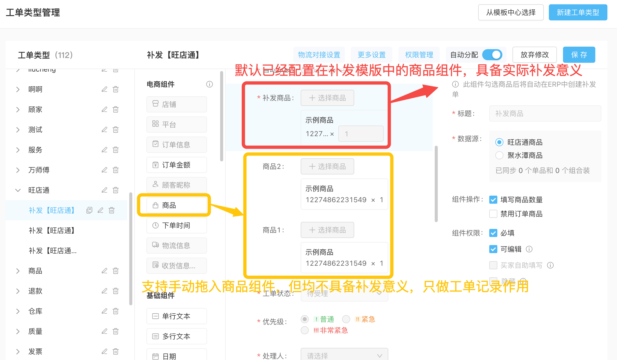Edit the 服务 category with pencil icon

[105, 150]
